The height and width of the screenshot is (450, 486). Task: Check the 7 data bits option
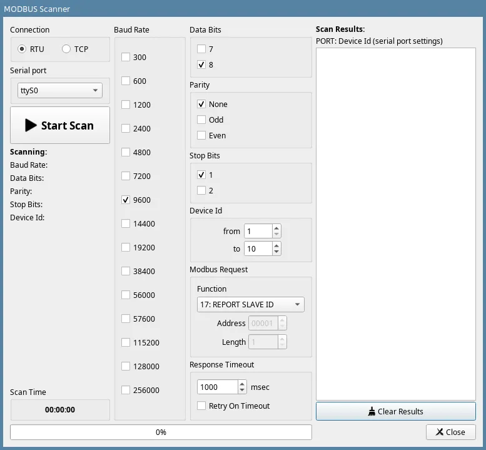coord(201,49)
